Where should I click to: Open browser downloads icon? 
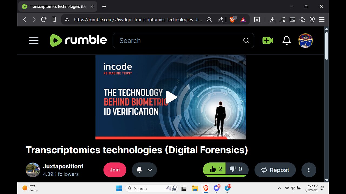pos(272,19)
